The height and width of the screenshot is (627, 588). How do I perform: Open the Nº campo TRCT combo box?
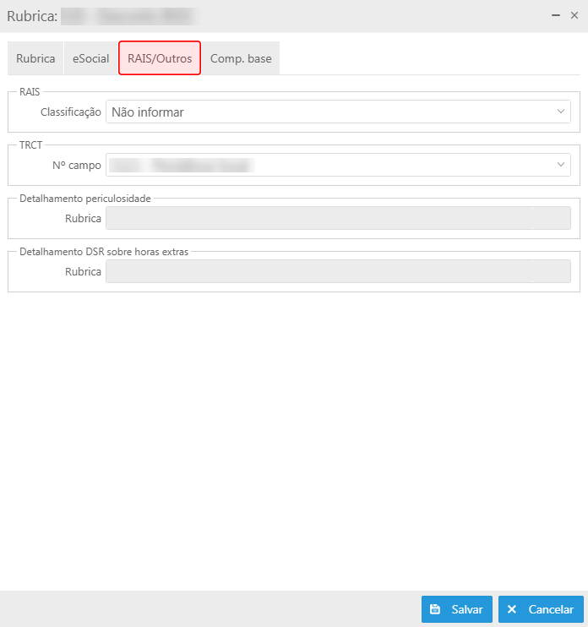coord(338,165)
